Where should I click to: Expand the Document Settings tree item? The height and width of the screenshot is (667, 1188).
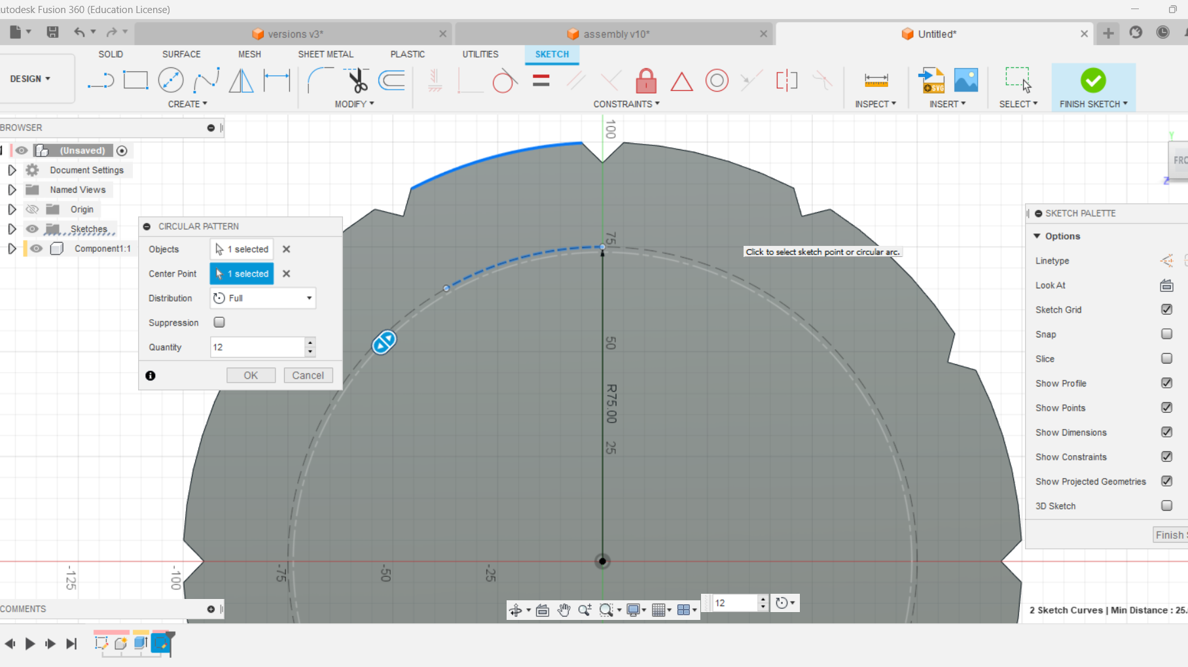pos(12,170)
